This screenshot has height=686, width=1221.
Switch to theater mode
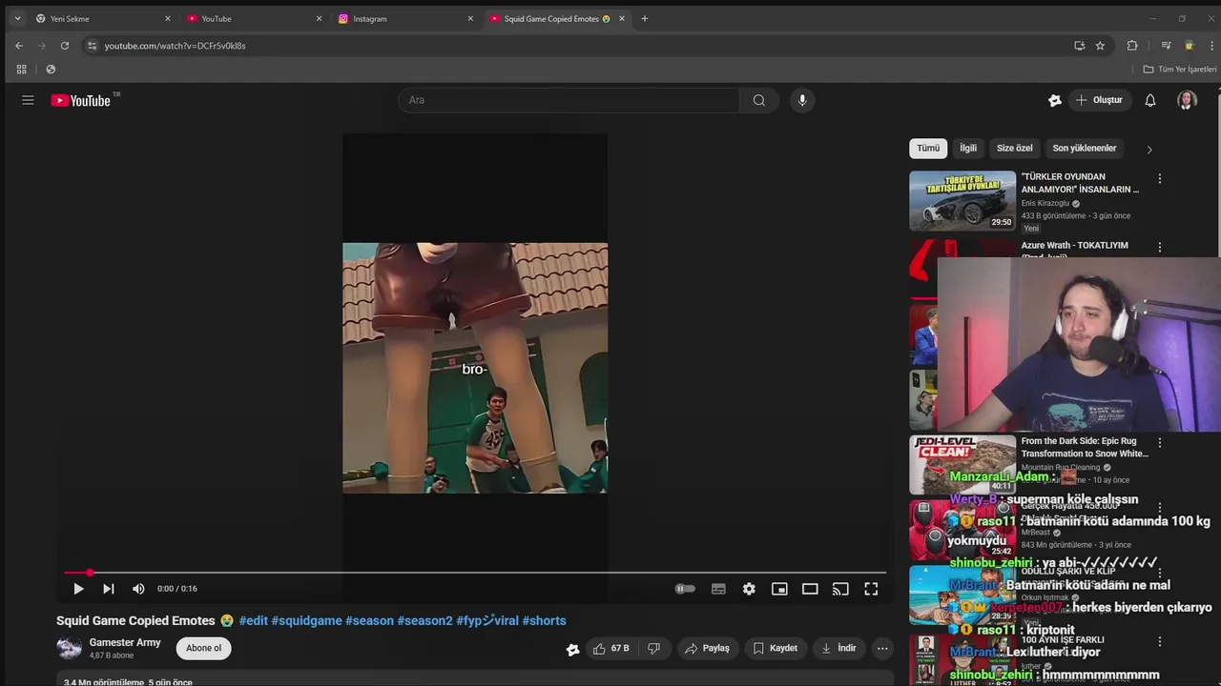[810, 589]
